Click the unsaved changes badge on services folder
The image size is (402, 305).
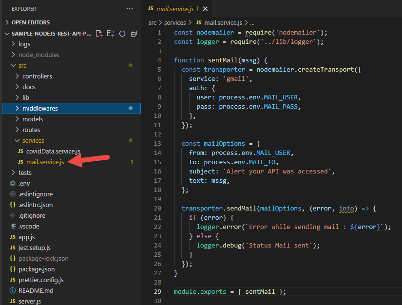[x=131, y=140]
